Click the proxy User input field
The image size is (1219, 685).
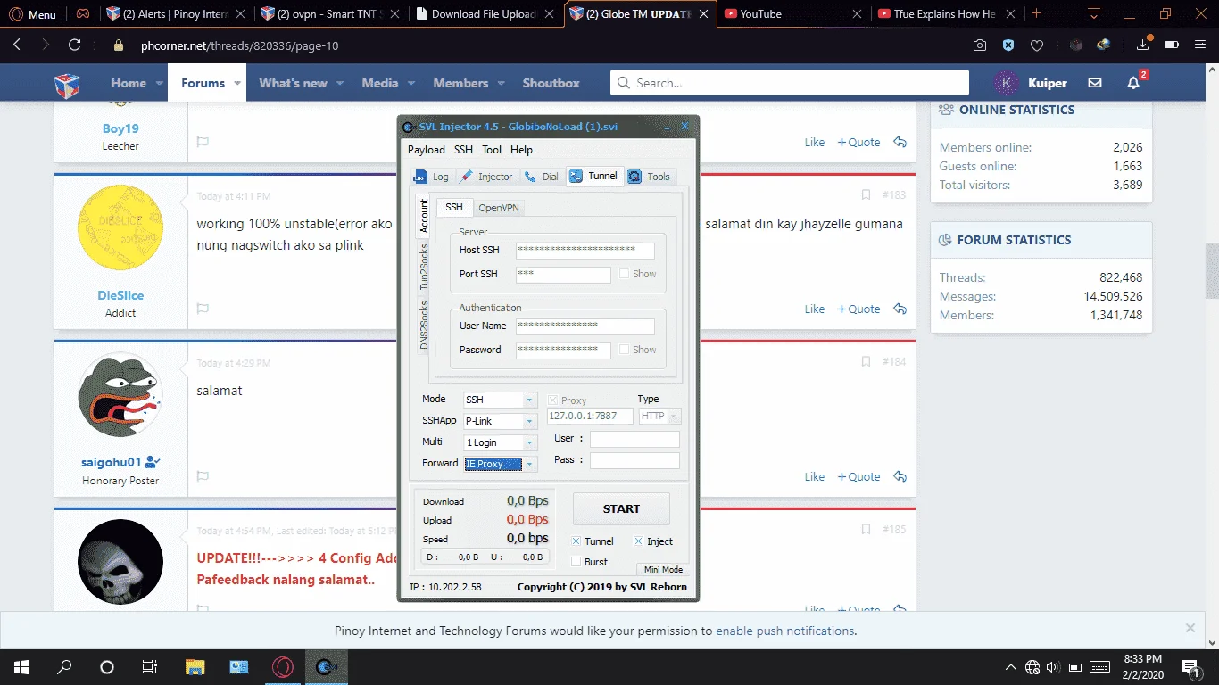[x=634, y=439]
